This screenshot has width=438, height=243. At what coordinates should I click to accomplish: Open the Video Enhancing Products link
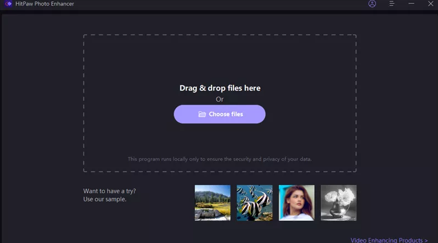tap(386, 240)
